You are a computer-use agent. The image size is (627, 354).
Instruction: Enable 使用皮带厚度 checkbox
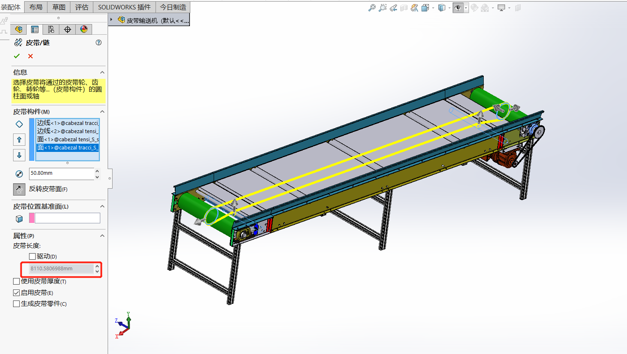(x=16, y=281)
